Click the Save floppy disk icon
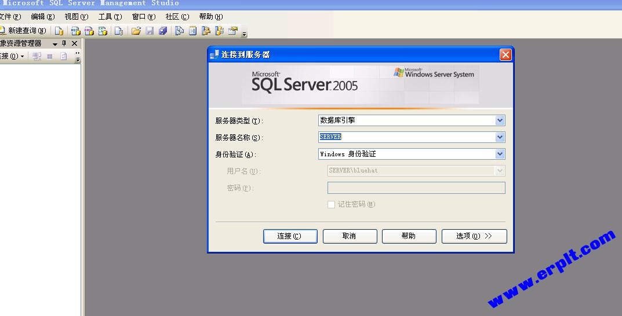Screen dimensions: 622x316 tap(150, 31)
